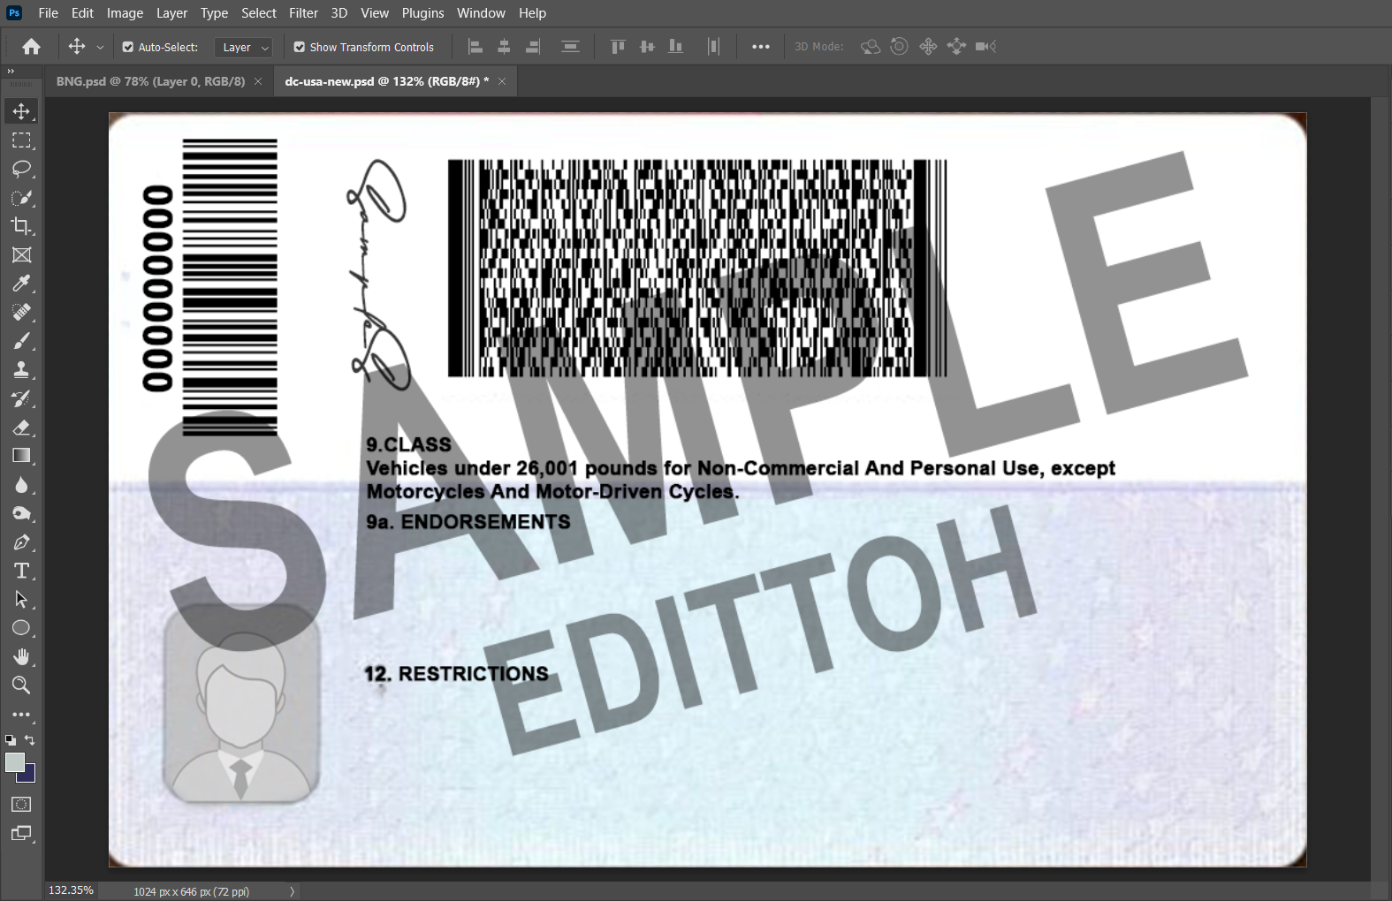1392x901 pixels.
Task: Select the Frame tool
Action: pos(21,255)
